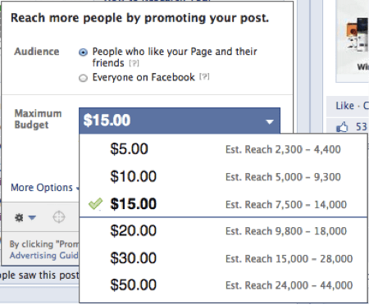The width and height of the screenshot is (369, 305).
Task: Click the 53 likes count
Action: pyautogui.click(x=361, y=127)
